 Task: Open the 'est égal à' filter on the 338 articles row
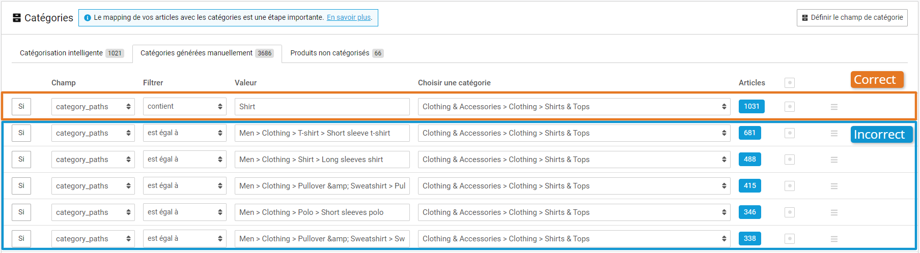(184, 239)
